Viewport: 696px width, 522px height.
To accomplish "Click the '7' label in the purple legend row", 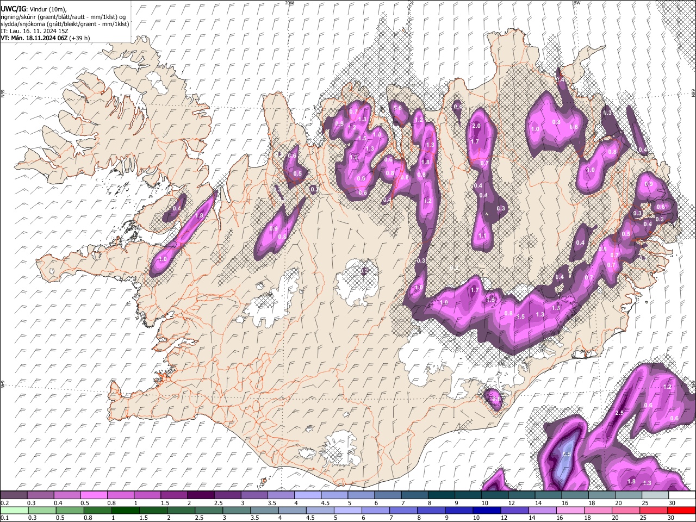I will [403, 503].
